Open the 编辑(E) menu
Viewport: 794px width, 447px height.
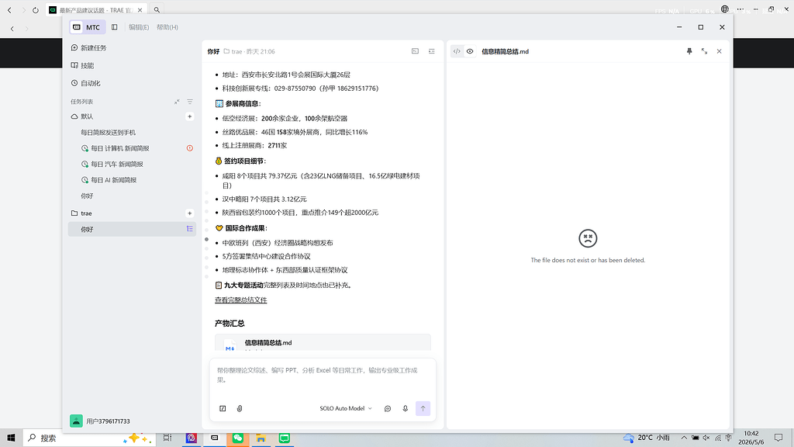139,27
